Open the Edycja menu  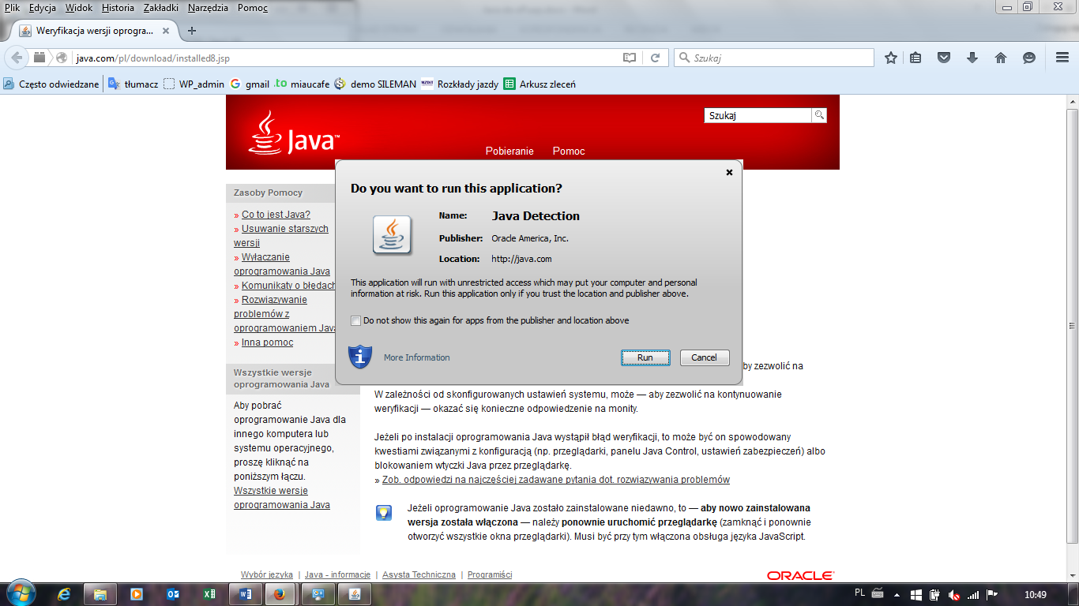(42, 8)
